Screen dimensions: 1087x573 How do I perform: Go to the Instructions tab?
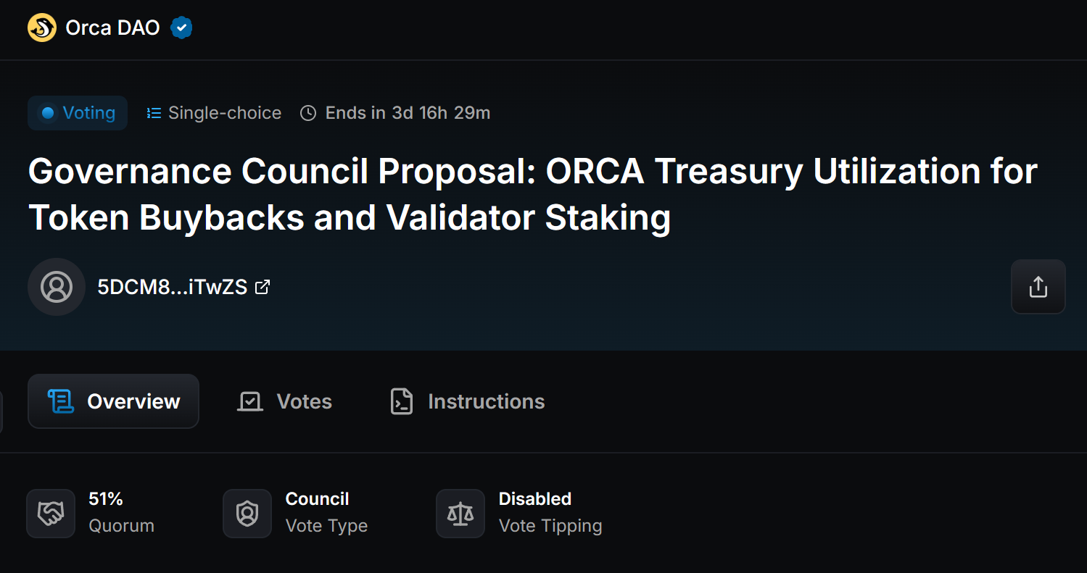click(467, 401)
